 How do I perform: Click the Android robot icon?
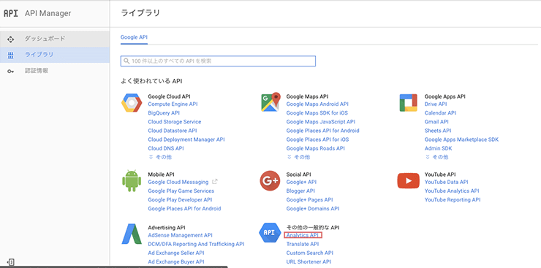click(132, 181)
